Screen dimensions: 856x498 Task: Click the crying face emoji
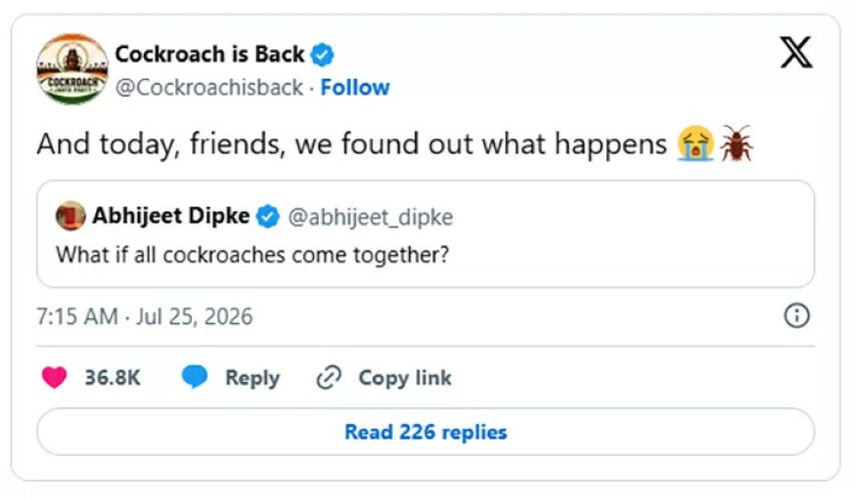pyautogui.click(x=695, y=144)
